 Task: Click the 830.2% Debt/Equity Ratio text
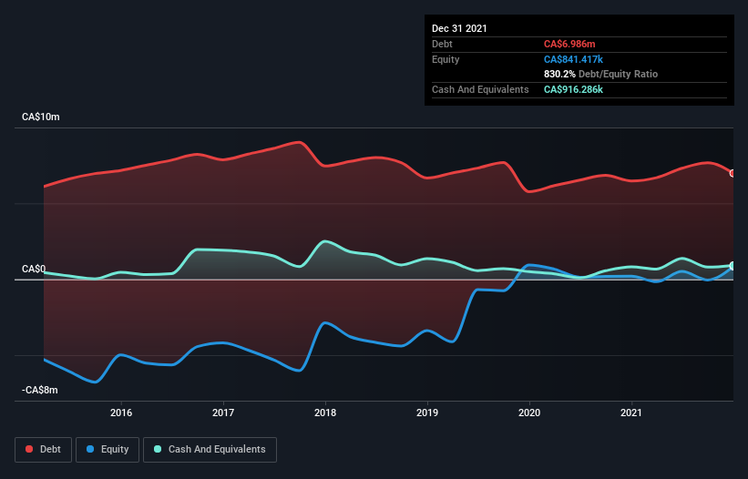tap(600, 75)
